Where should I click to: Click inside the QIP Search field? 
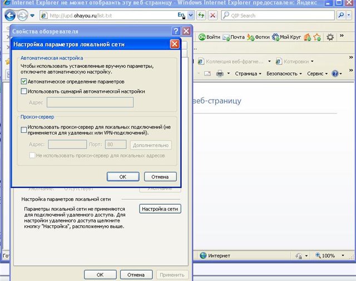tap(278, 16)
